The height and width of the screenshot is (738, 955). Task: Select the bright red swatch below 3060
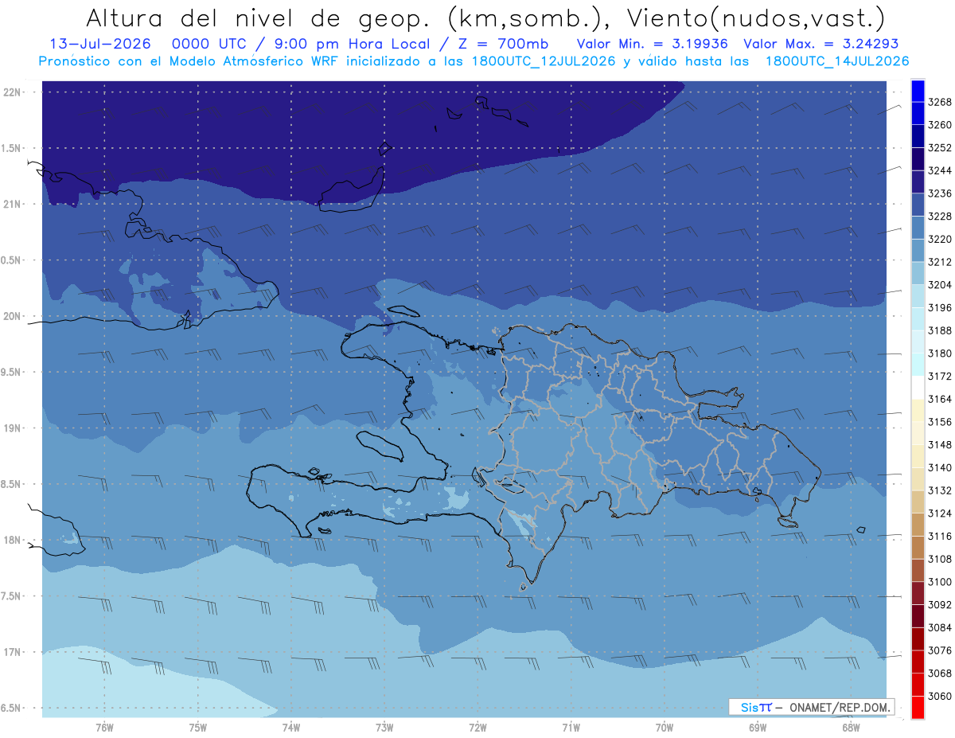pos(917,707)
